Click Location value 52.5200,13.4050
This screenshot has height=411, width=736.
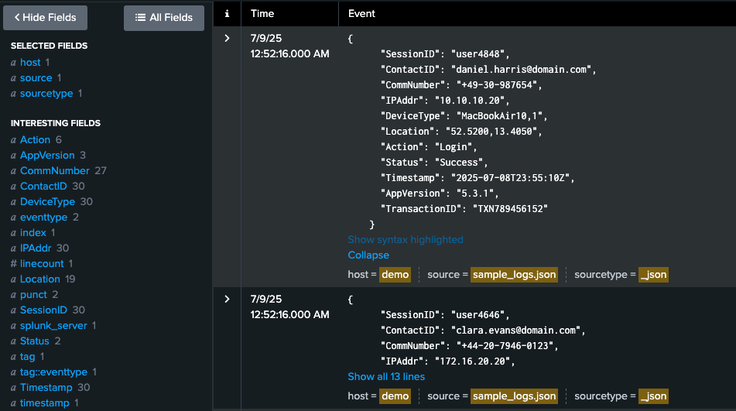click(491, 132)
